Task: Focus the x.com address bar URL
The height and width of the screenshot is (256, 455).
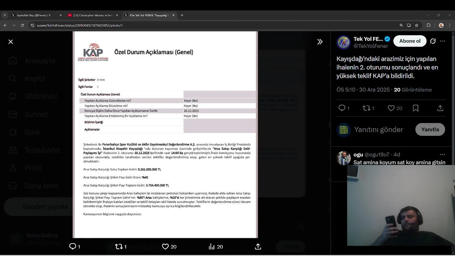Action: click(80, 25)
